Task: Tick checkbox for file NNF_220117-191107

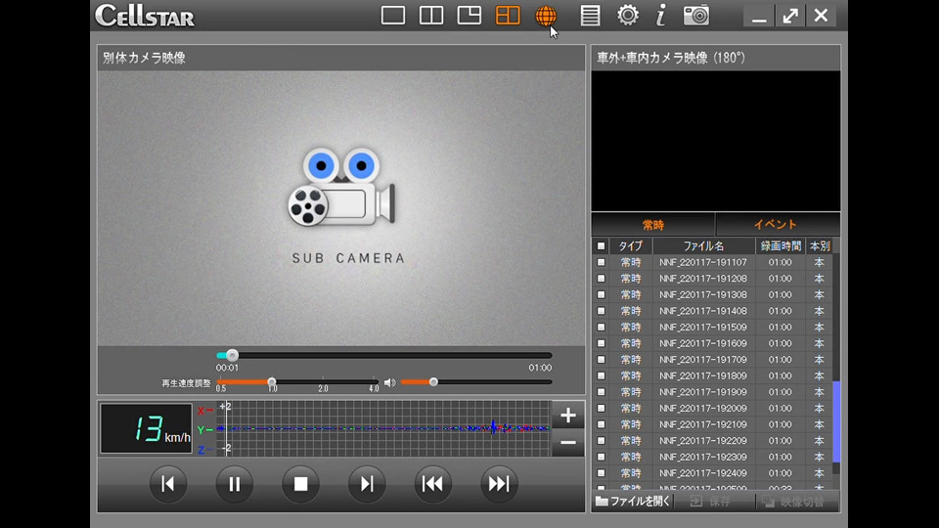Action: pyautogui.click(x=601, y=262)
